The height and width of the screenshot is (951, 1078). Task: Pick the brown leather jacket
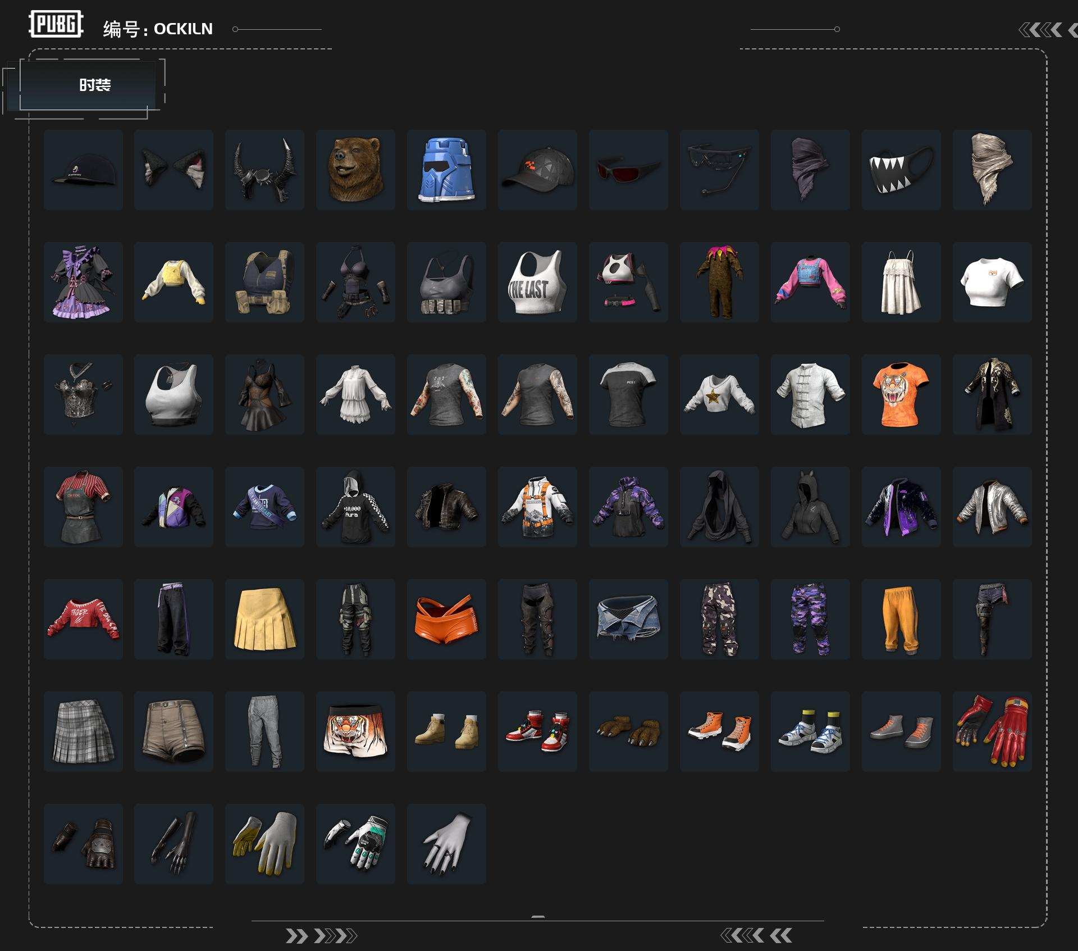pyautogui.click(x=446, y=507)
